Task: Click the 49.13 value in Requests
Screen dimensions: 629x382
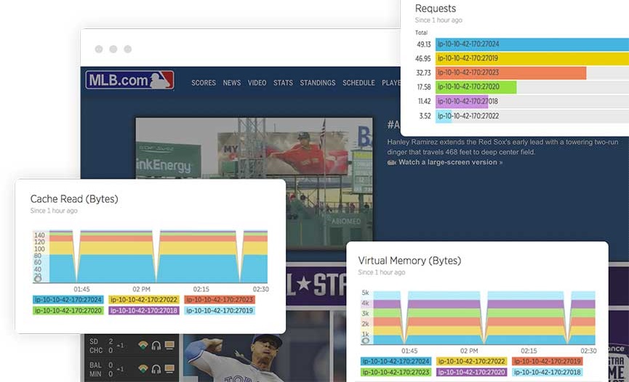Action: [424, 44]
